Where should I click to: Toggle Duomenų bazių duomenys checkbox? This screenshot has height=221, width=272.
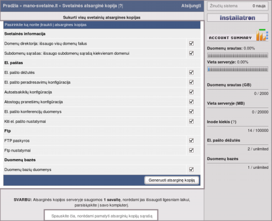click(191, 169)
